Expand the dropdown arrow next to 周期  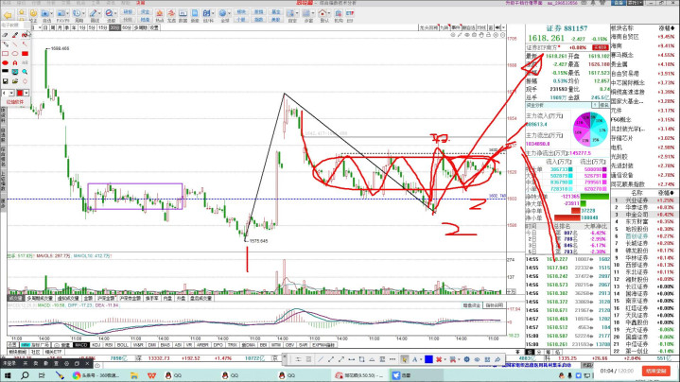(x=83, y=13)
